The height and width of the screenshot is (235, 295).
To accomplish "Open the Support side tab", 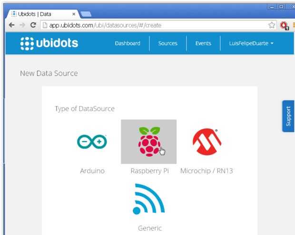I will 288,116.
